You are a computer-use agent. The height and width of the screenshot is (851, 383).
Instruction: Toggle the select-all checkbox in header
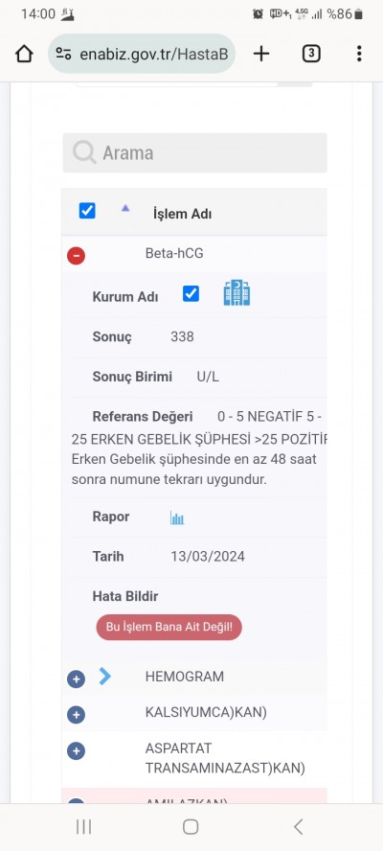[x=87, y=211]
